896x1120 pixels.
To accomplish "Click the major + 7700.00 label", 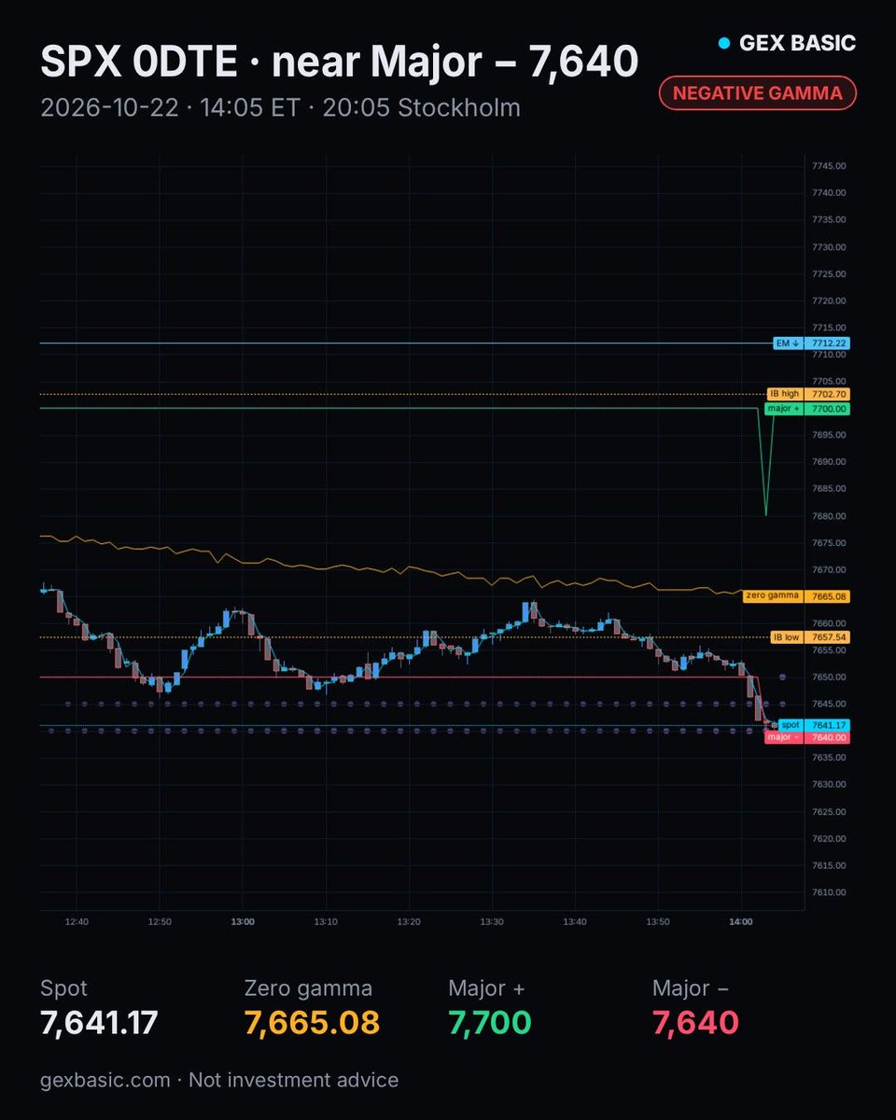I will [806, 409].
